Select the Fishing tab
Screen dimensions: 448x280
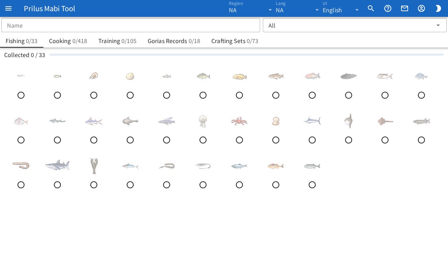[x=22, y=41]
